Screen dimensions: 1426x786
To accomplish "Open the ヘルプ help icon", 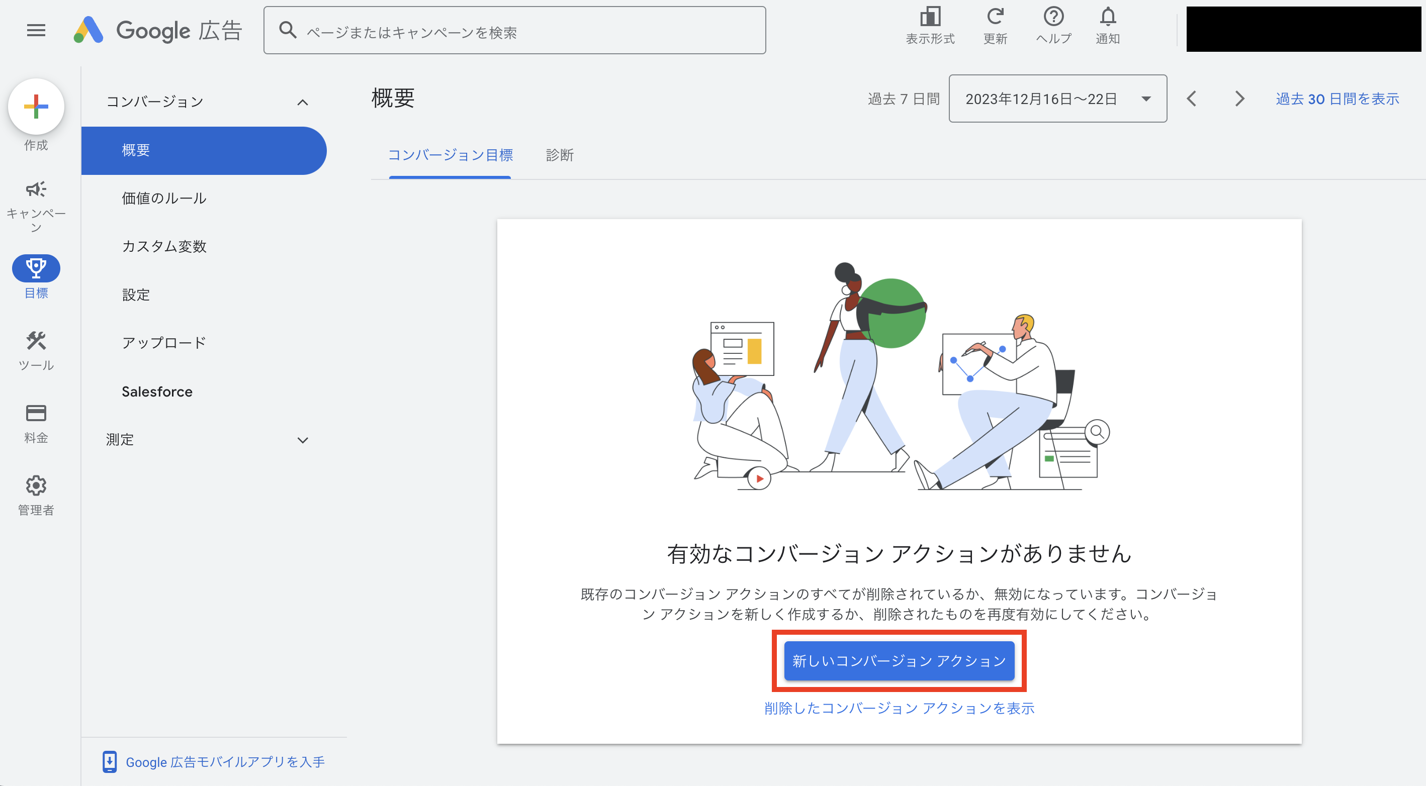I will (1053, 17).
